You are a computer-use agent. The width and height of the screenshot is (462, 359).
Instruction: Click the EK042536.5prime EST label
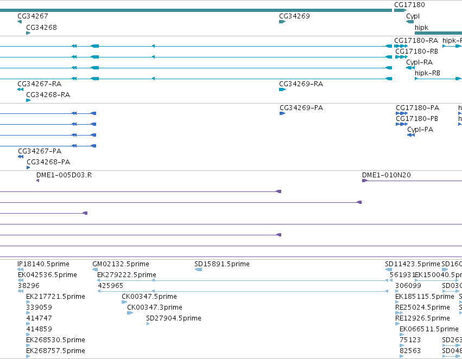[47, 275]
